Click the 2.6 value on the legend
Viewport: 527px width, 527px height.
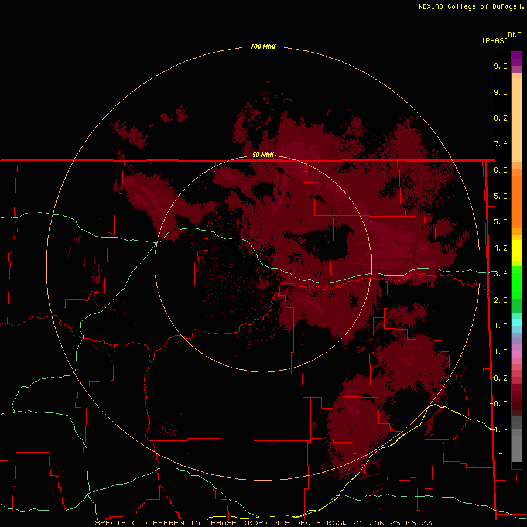(x=501, y=300)
